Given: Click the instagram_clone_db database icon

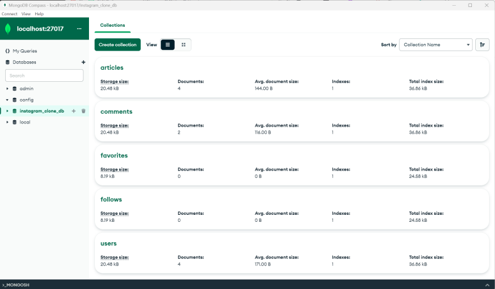Looking at the screenshot, I should 15,111.
